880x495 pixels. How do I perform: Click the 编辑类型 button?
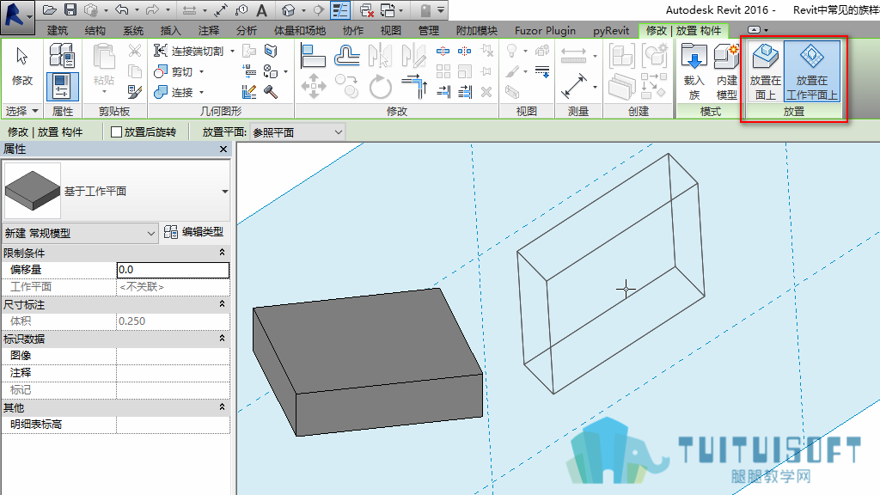pyautogui.click(x=194, y=232)
